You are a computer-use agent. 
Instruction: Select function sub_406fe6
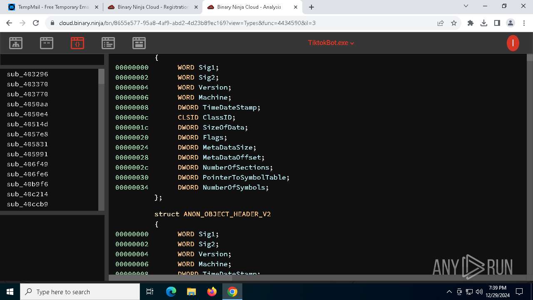(27, 174)
